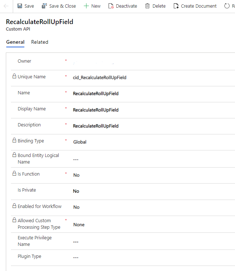Toggle the Is Function value

pyautogui.click(x=76, y=175)
